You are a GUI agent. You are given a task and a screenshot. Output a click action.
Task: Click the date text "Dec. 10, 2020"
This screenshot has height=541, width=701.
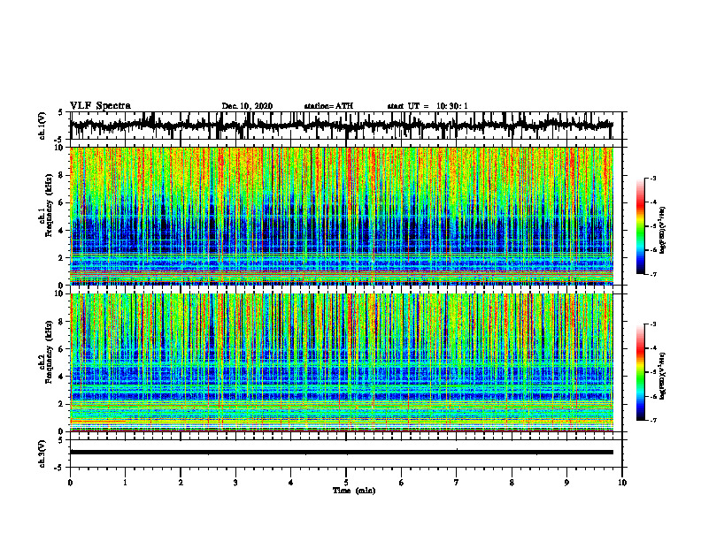247,106
